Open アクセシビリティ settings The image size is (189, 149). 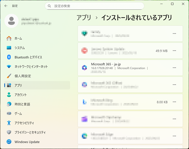click(37, 123)
